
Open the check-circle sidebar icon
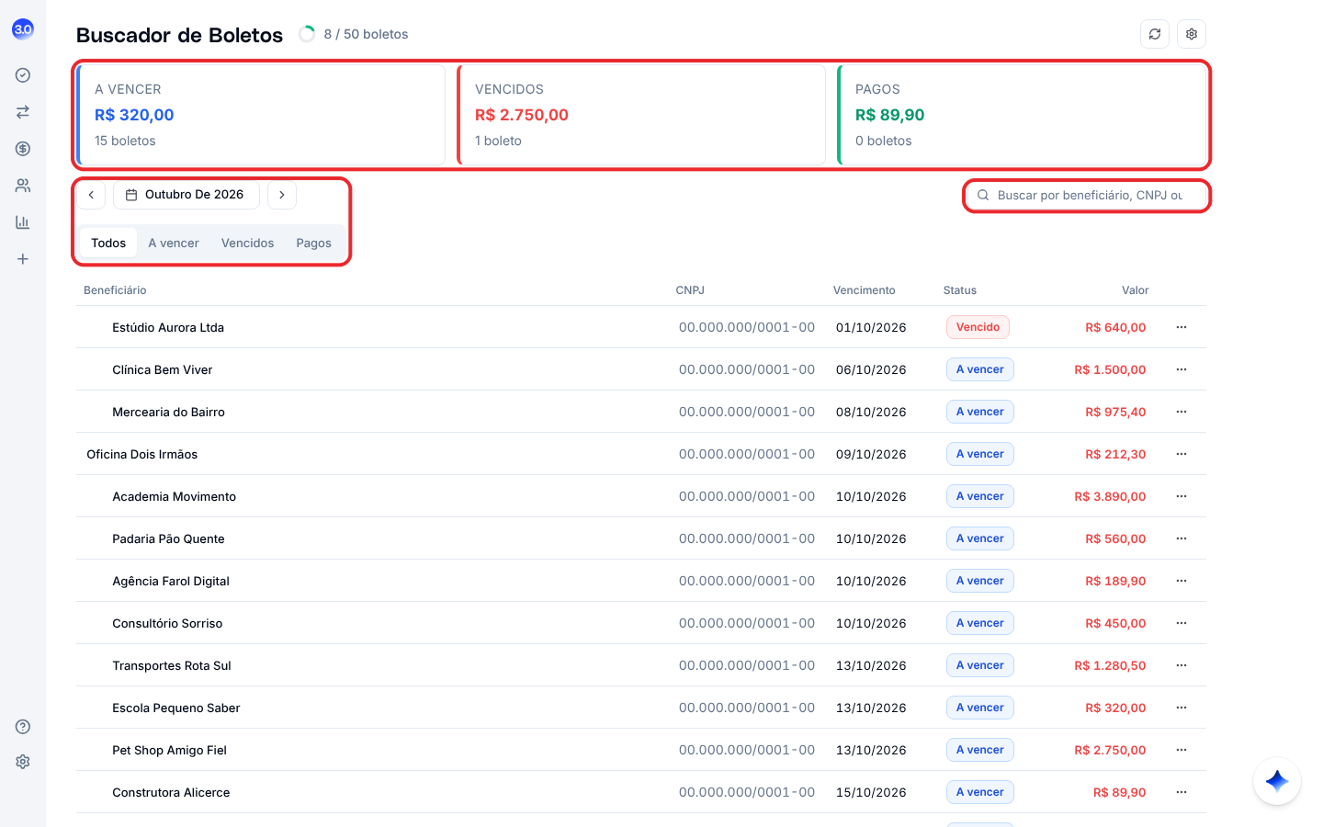pos(23,75)
